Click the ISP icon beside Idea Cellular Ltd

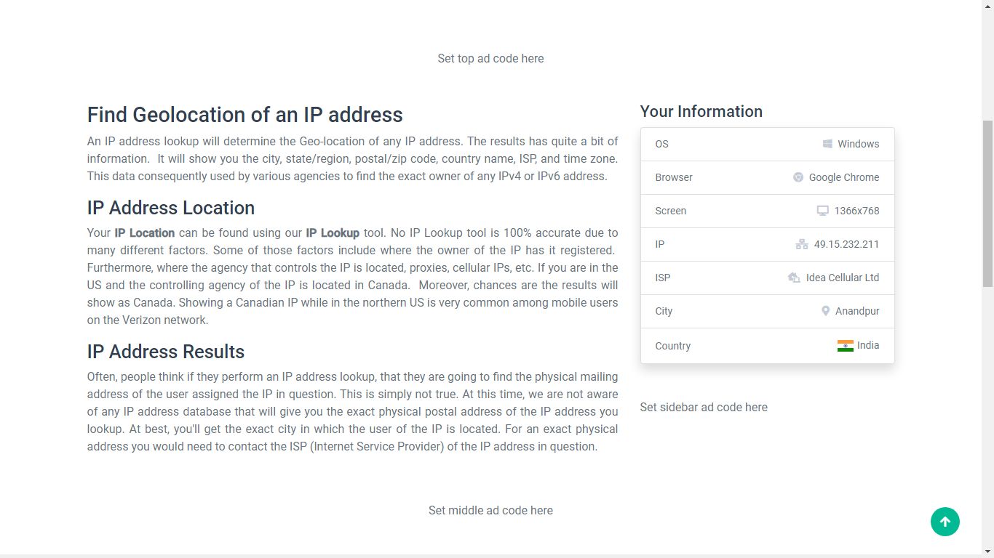click(x=794, y=278)
